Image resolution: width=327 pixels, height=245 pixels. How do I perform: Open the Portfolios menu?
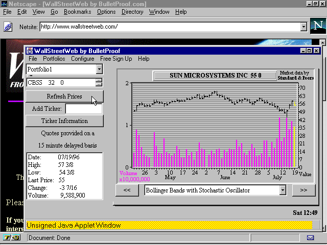54,59
